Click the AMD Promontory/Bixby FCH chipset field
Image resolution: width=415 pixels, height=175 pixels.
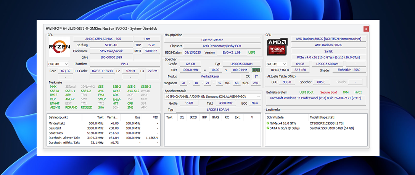coord(222,46)
